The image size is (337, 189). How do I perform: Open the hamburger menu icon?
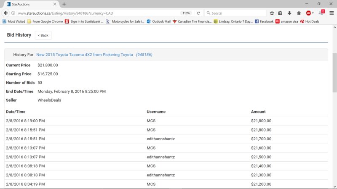tap(332, 13)
